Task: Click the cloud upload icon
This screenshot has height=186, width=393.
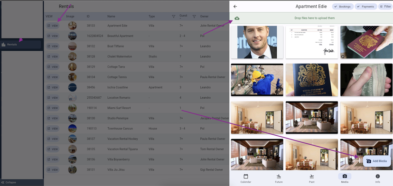Action: 237,18
